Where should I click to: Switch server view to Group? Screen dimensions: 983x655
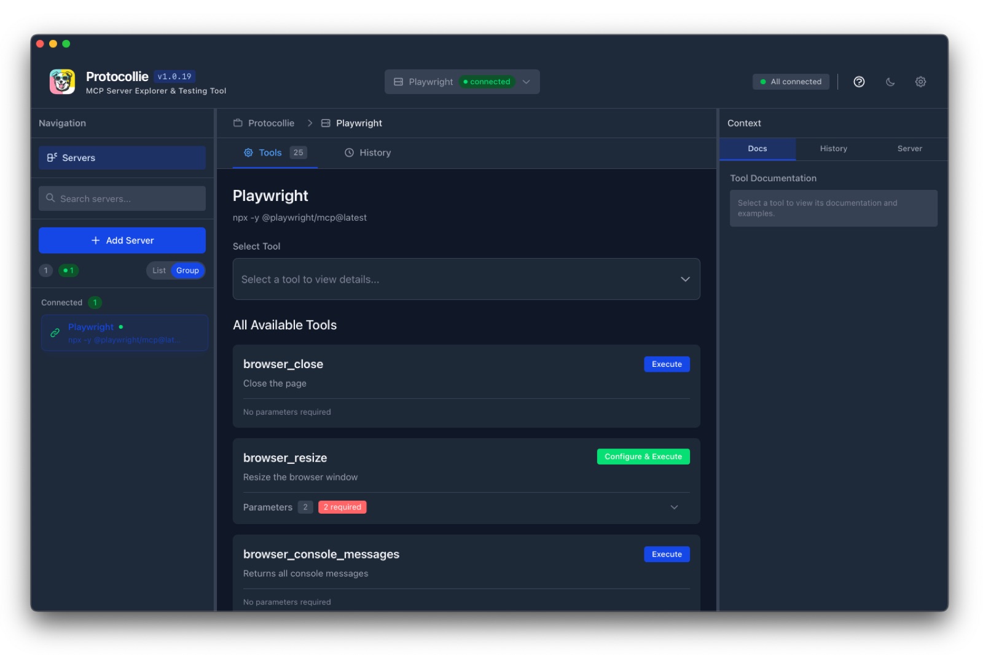(187, 270)
